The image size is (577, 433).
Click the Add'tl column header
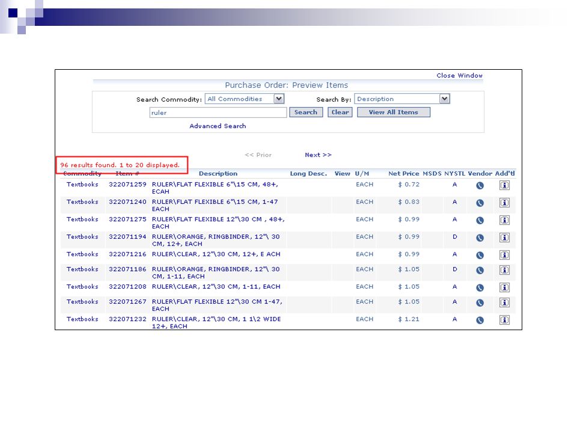tap(505, 173)
